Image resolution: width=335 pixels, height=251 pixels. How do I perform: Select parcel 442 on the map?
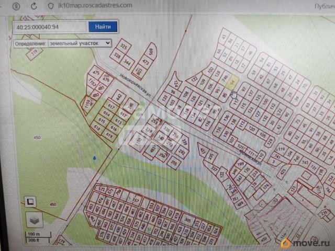[x=119, y=97]
